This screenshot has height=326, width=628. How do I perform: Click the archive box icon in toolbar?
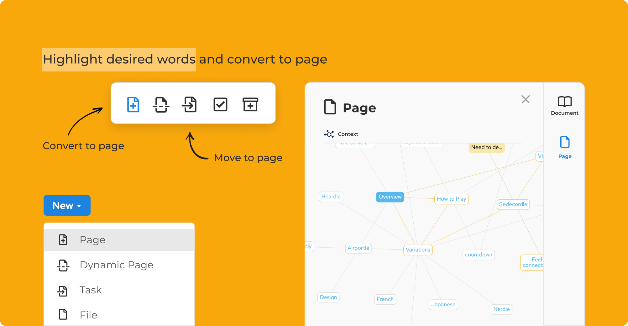tap(250, 104)
